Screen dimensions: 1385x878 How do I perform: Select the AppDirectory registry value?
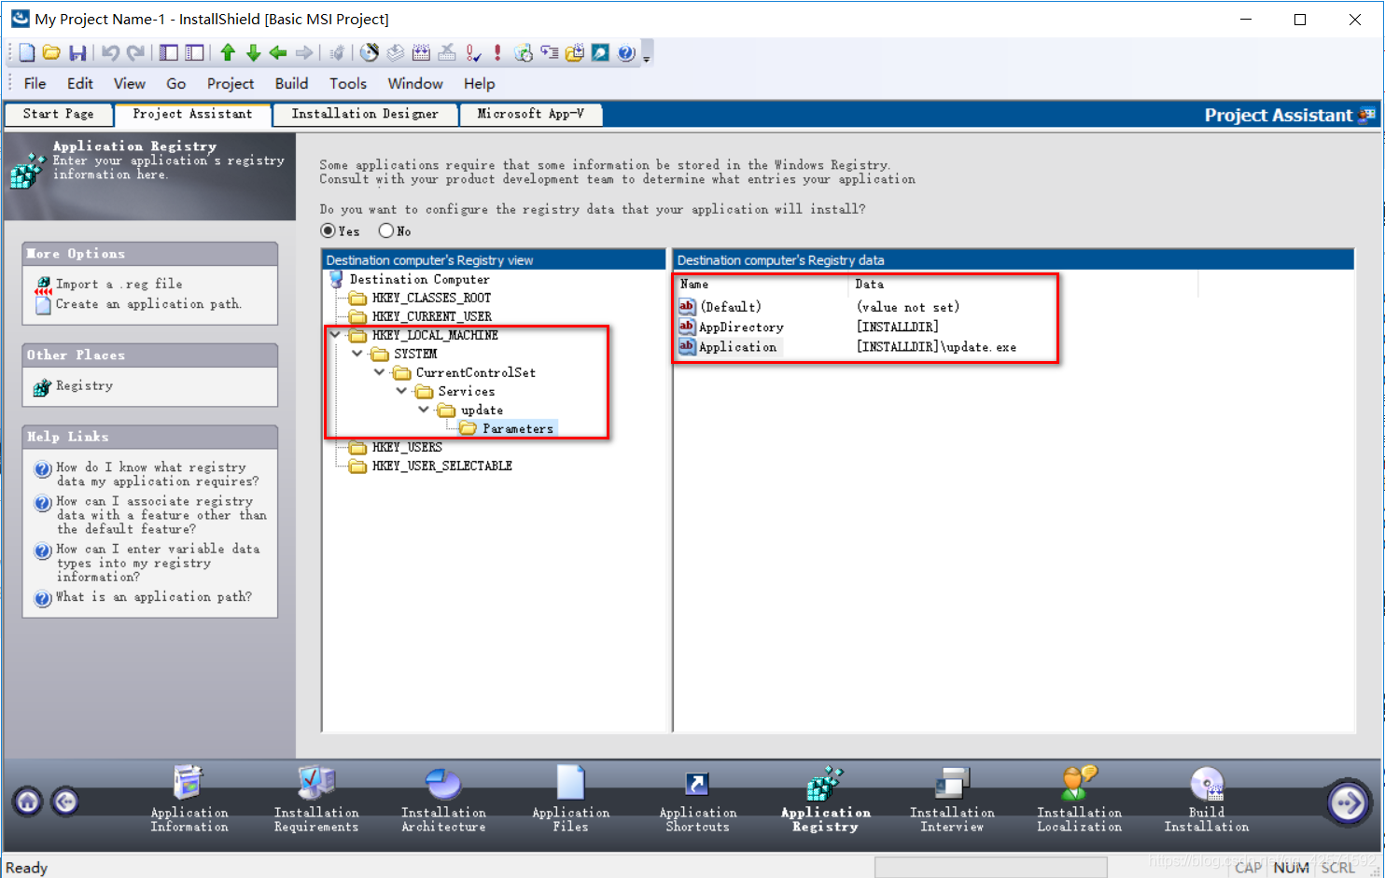click(x=741, y=328)
